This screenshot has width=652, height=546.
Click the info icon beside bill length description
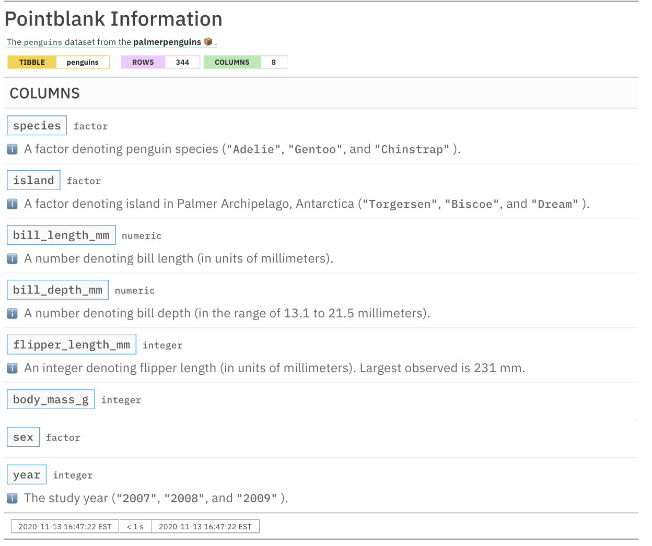click(x=12, y=259)
